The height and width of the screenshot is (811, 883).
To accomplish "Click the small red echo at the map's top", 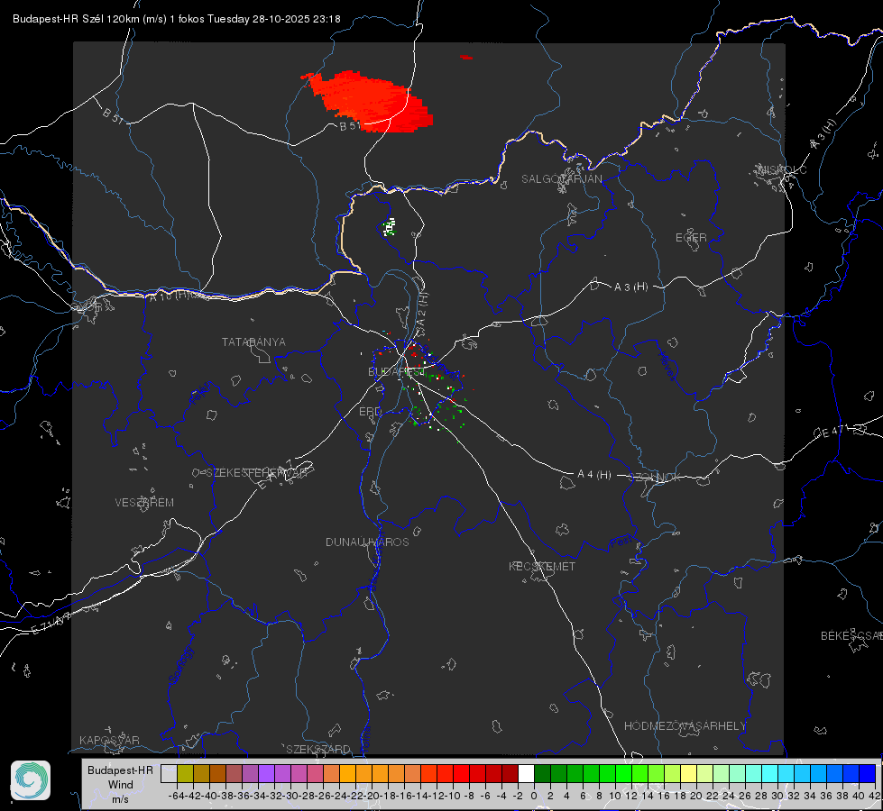I will pos(466,57).
